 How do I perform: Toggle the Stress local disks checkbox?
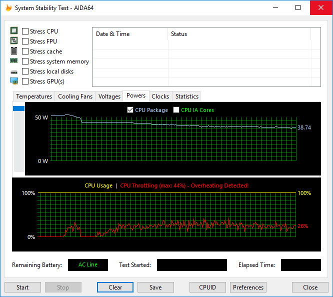(25, 71)
